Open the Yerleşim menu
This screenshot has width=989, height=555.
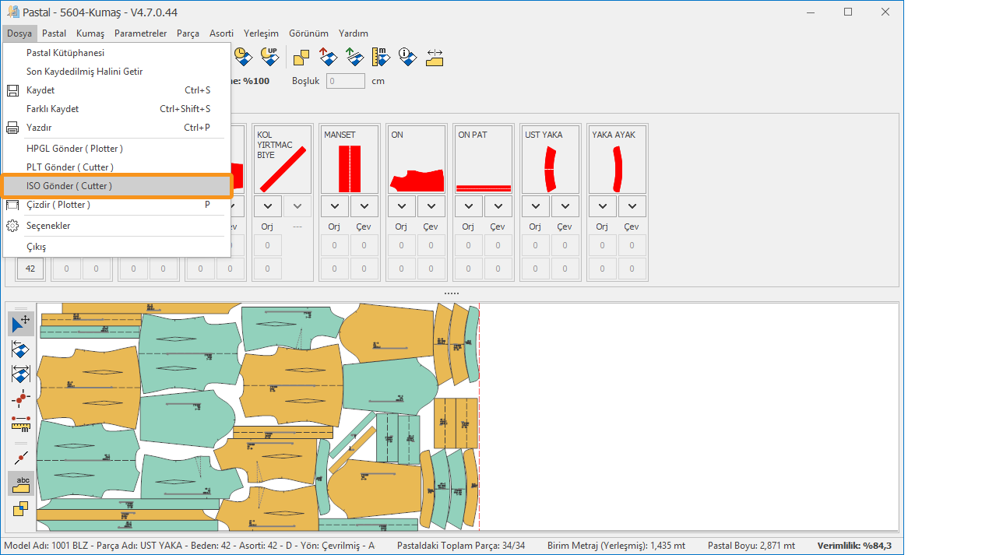[x=261, y=33]
